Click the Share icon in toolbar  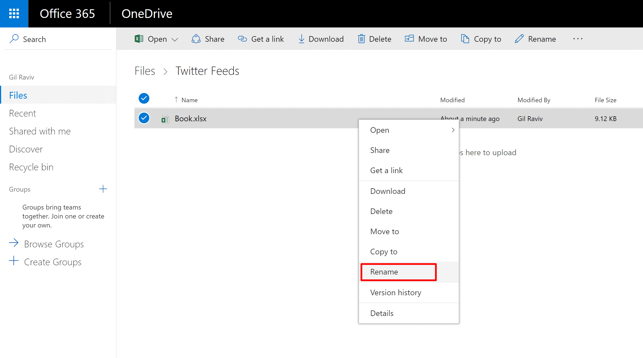[196, 39]
